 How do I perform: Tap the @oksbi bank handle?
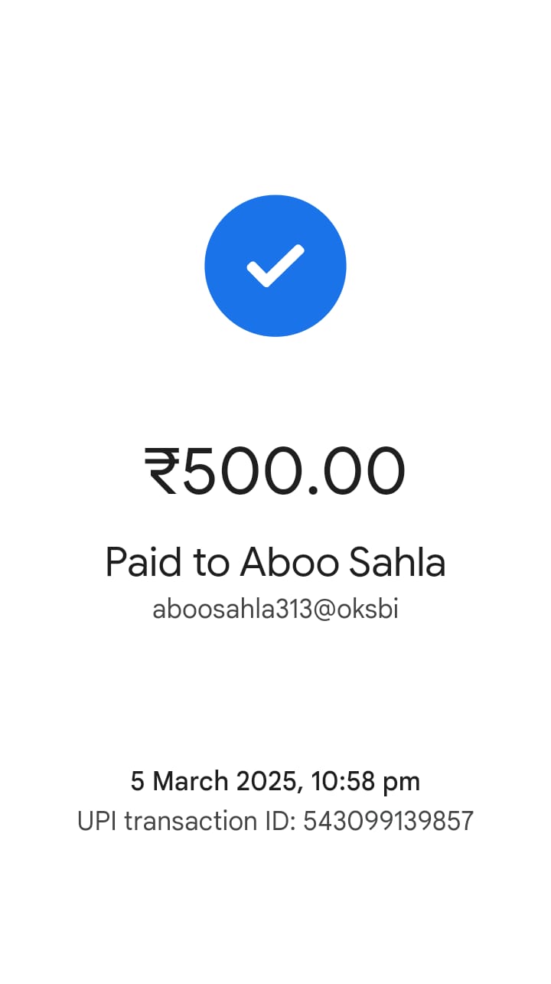coord(356,610)
